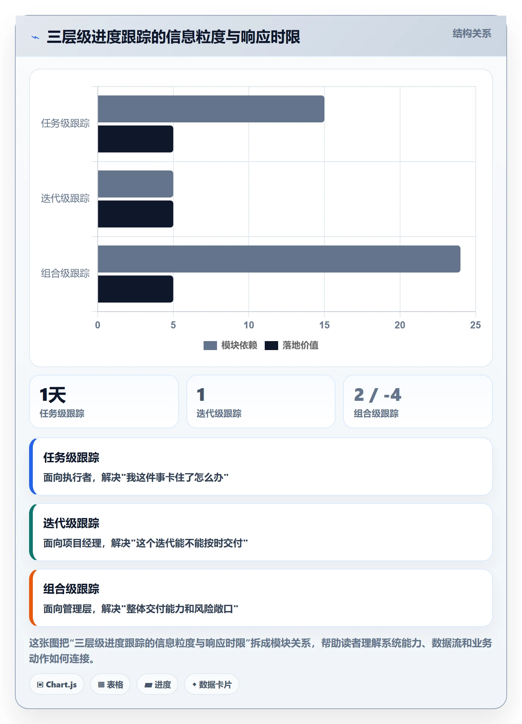The height and width of the screenshot is (724, 522).
Task: Click the 进度 tag chip
Action: click(x=157, y=684)
